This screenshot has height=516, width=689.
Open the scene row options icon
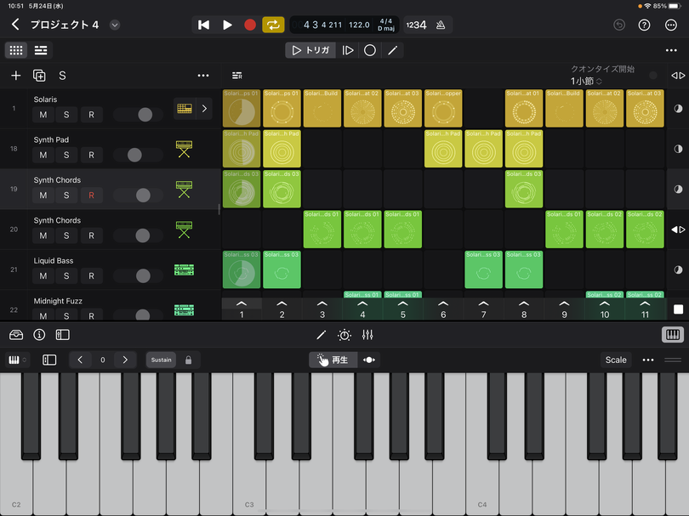(236, 76)
